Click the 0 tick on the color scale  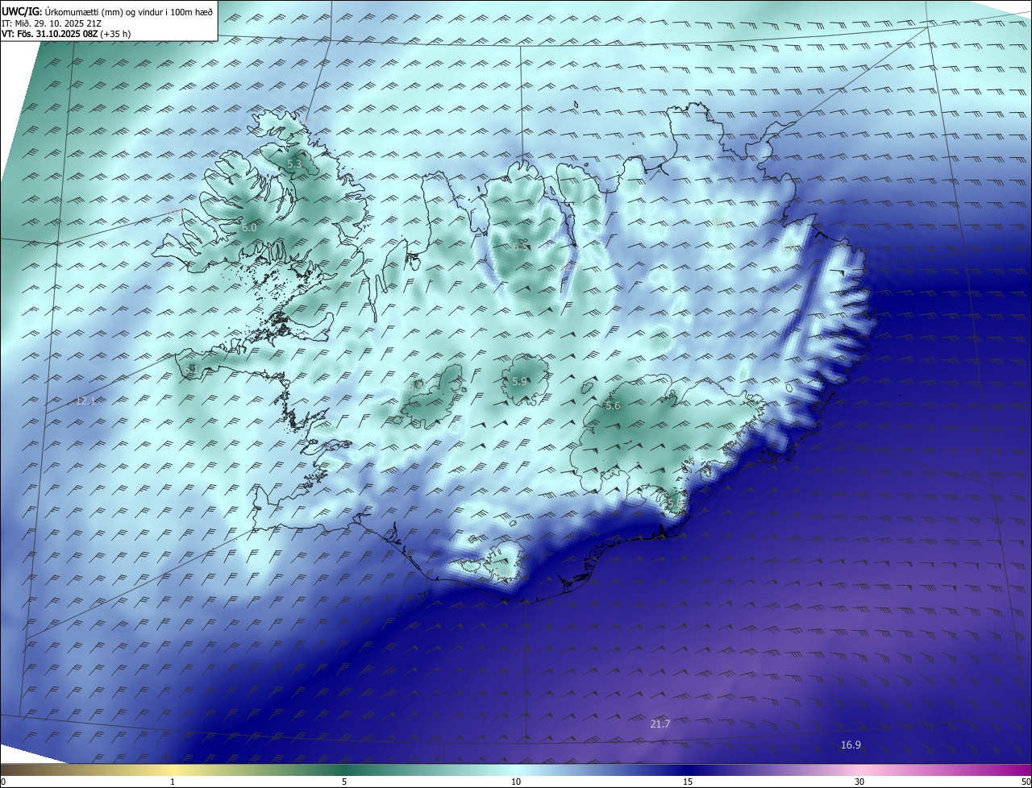click(3, 782)
